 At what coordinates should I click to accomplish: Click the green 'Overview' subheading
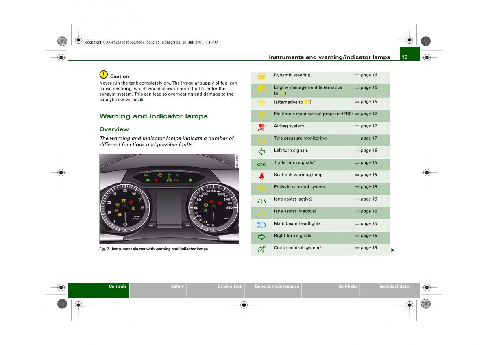(114, 129)
